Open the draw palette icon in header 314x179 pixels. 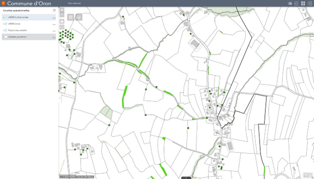click(x=290, y=3)
